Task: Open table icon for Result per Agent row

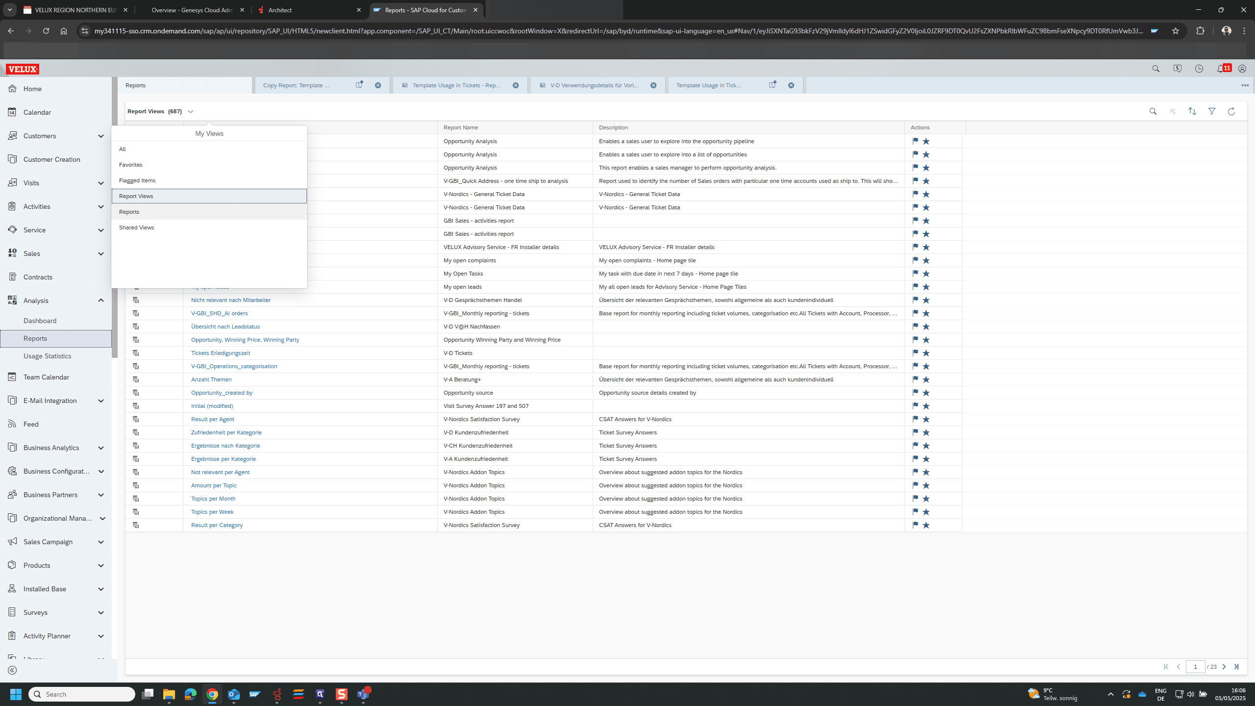Action: 136,419
